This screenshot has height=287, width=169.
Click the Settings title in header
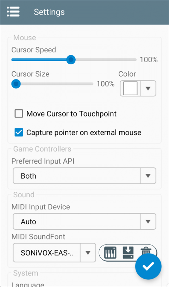(49, 12)
